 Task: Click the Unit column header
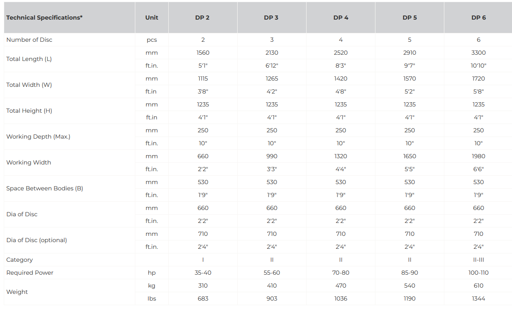click(x=152, y=18)
